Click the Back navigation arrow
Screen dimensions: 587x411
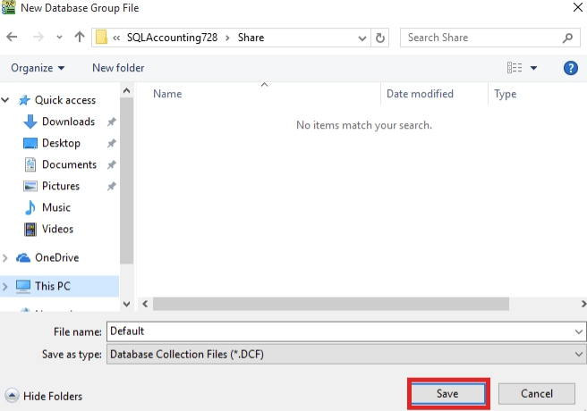click(13, 38)
